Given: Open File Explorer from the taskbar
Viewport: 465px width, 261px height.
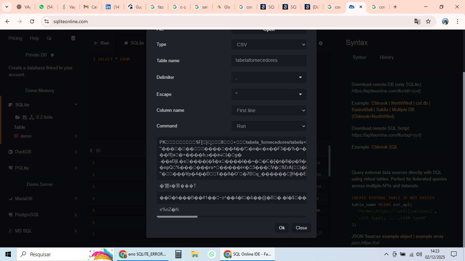Looking at the screenshot, I should pyautogui.click(x=195, y=254).
